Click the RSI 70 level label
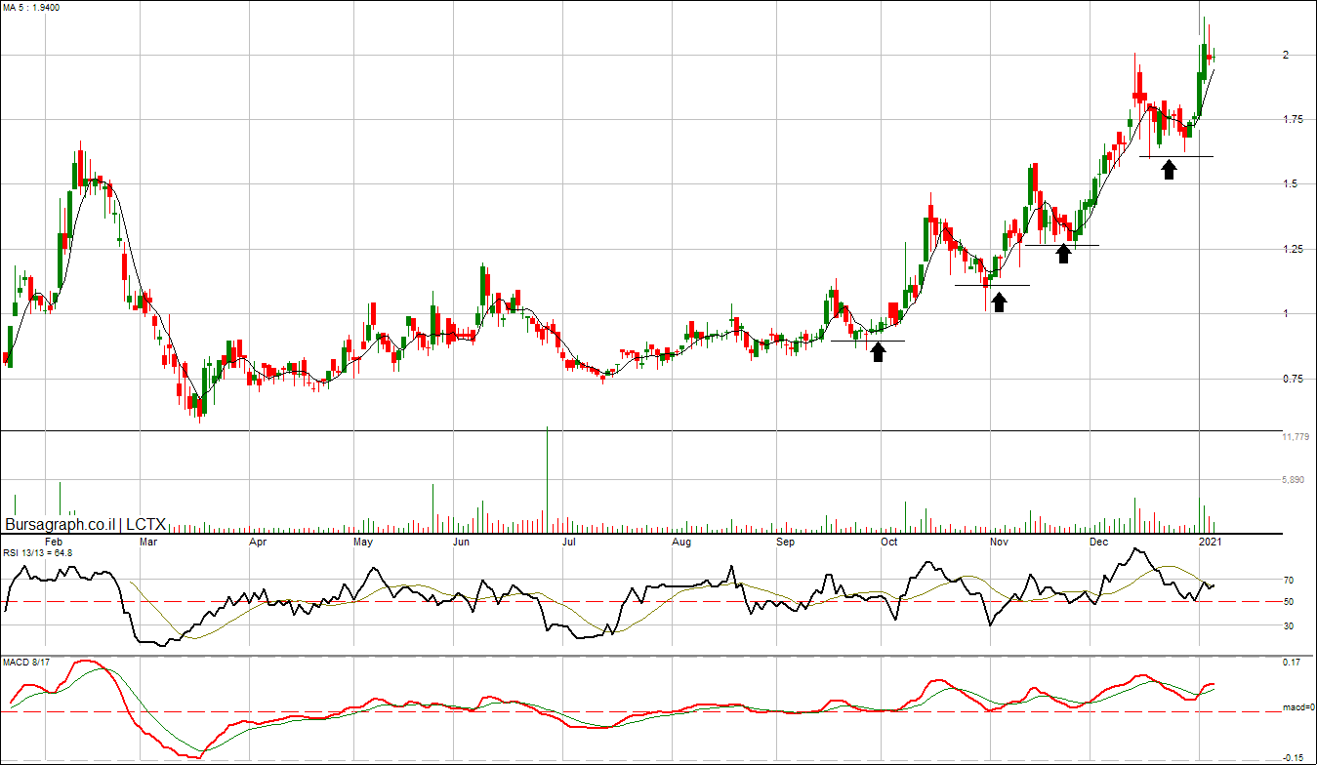 click(1288, 581)
